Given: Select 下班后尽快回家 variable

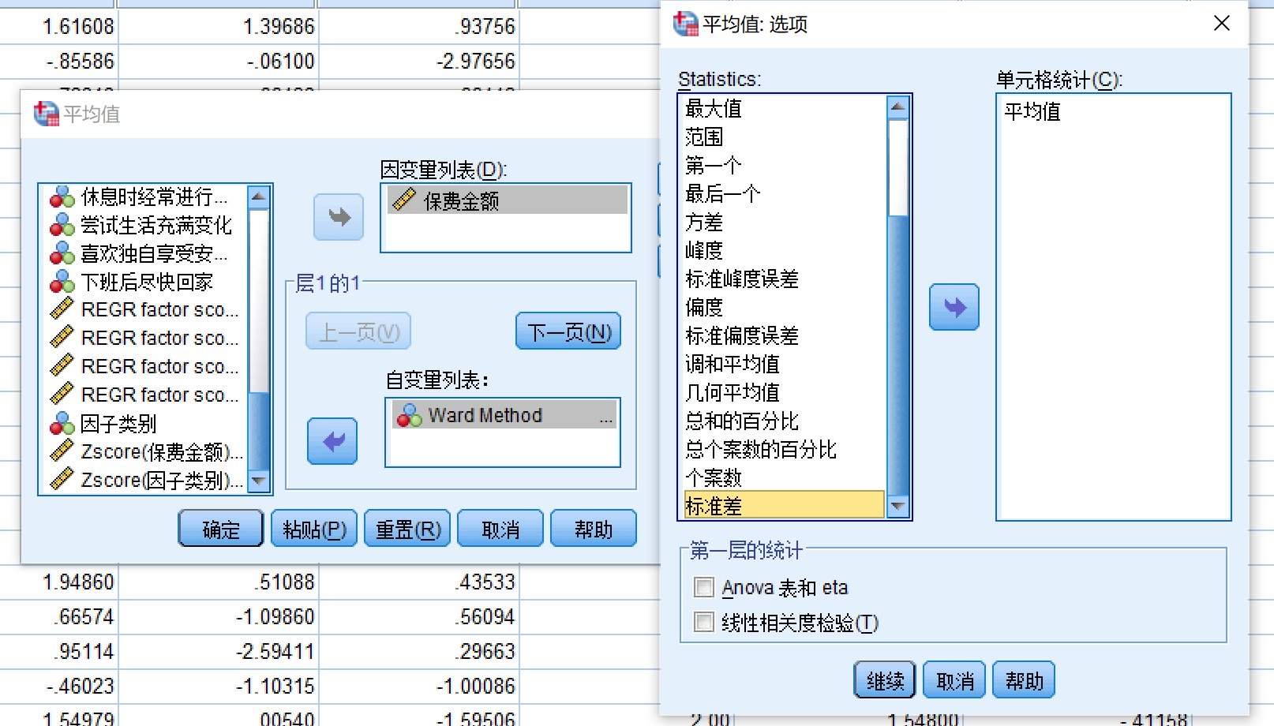Looking at the screenshot, I should [x=147, y=282].
